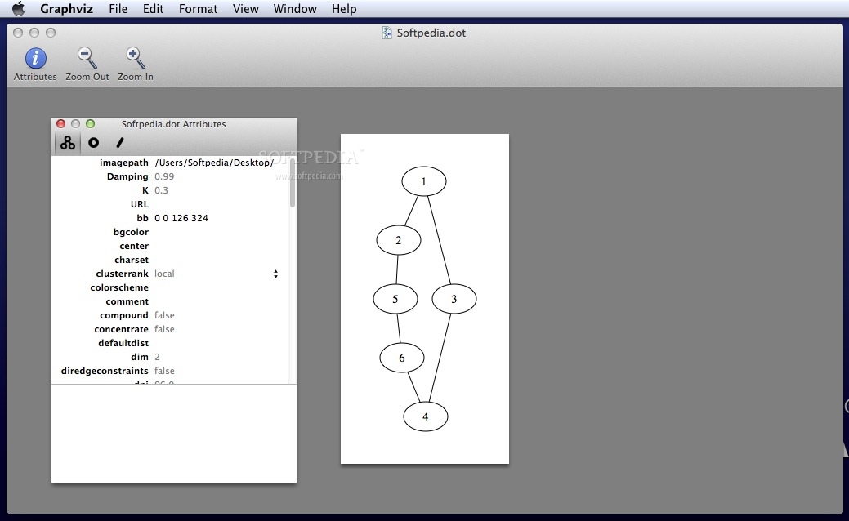This screenshot has width=849, height=521.
Task: Click graph node 5
Action: (395, 299)
